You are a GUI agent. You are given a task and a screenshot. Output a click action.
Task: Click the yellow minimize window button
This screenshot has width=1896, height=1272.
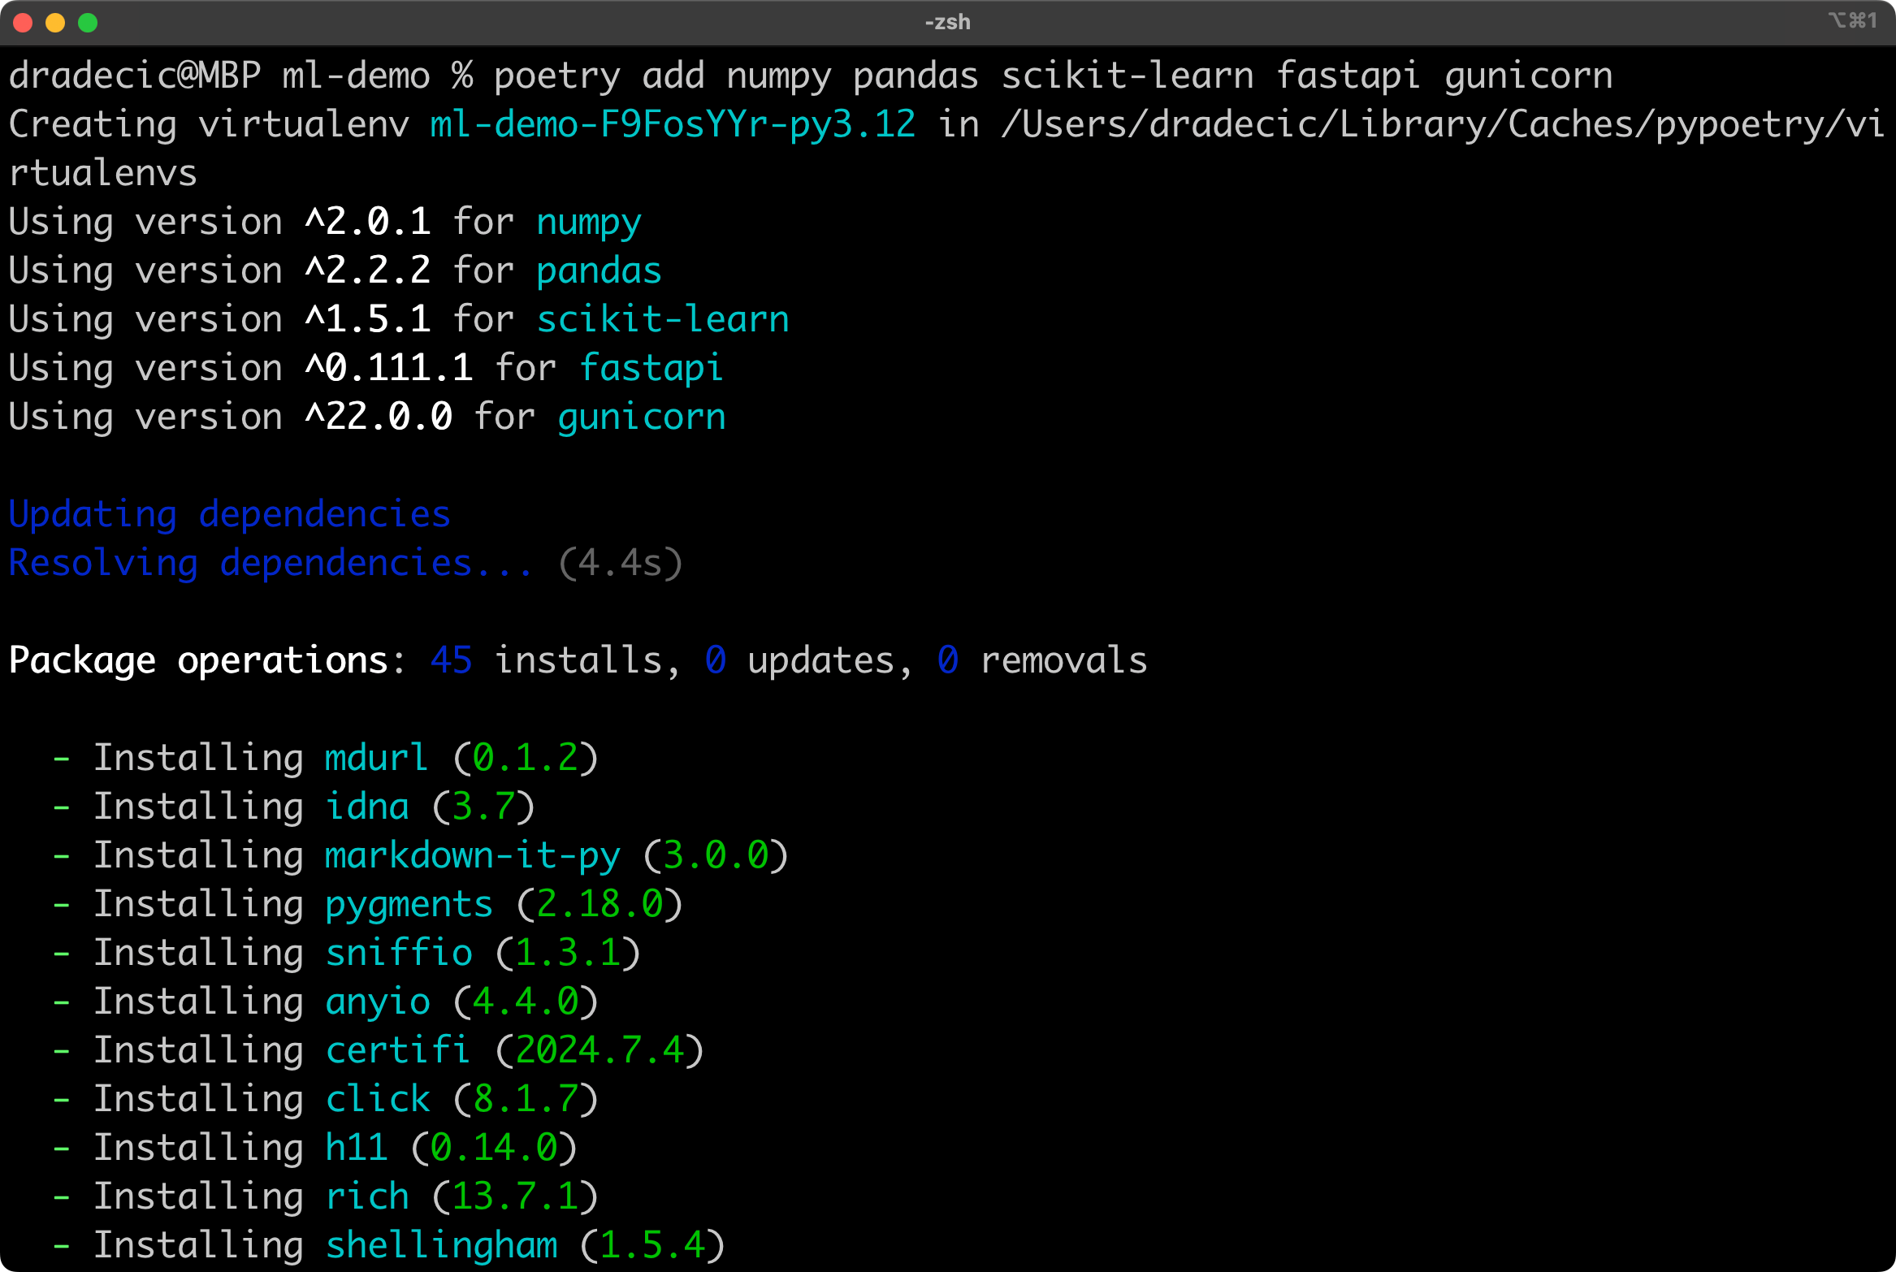click(x=55, y=23)
